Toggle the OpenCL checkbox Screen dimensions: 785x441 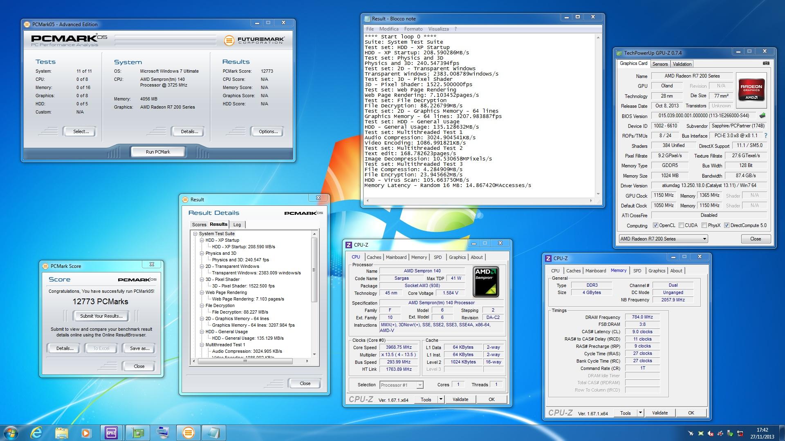[655, 225]
